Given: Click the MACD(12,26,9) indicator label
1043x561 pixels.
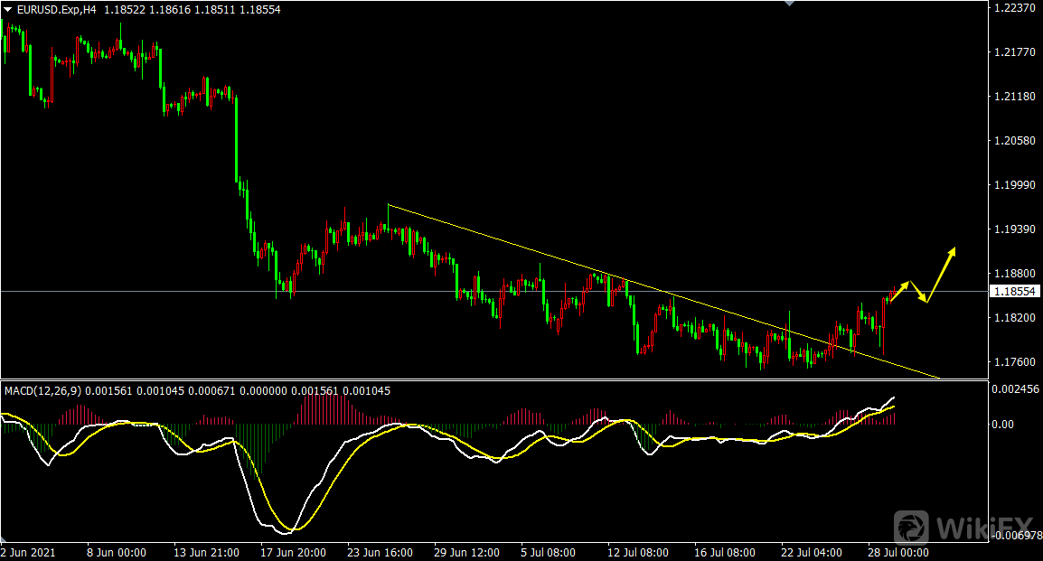Looking at the screenshot, I should [x=43, y=390].
